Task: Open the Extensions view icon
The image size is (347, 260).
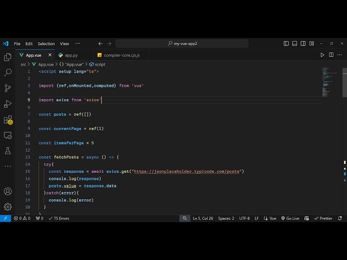Action: [x=8, y=119]
